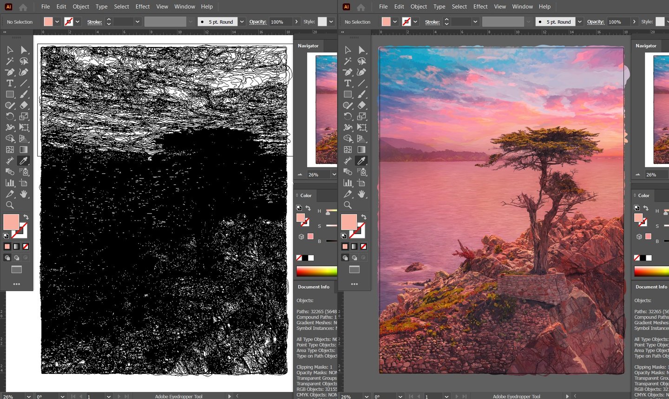This screenshot has width=669, height=399.
Task: Open Object menu in left window
Action: 81,7
